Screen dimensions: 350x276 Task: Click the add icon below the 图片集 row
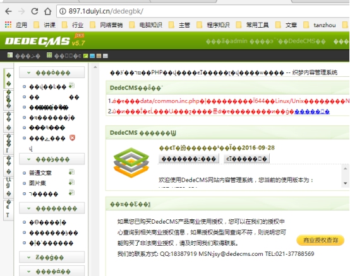coord(71,193)
